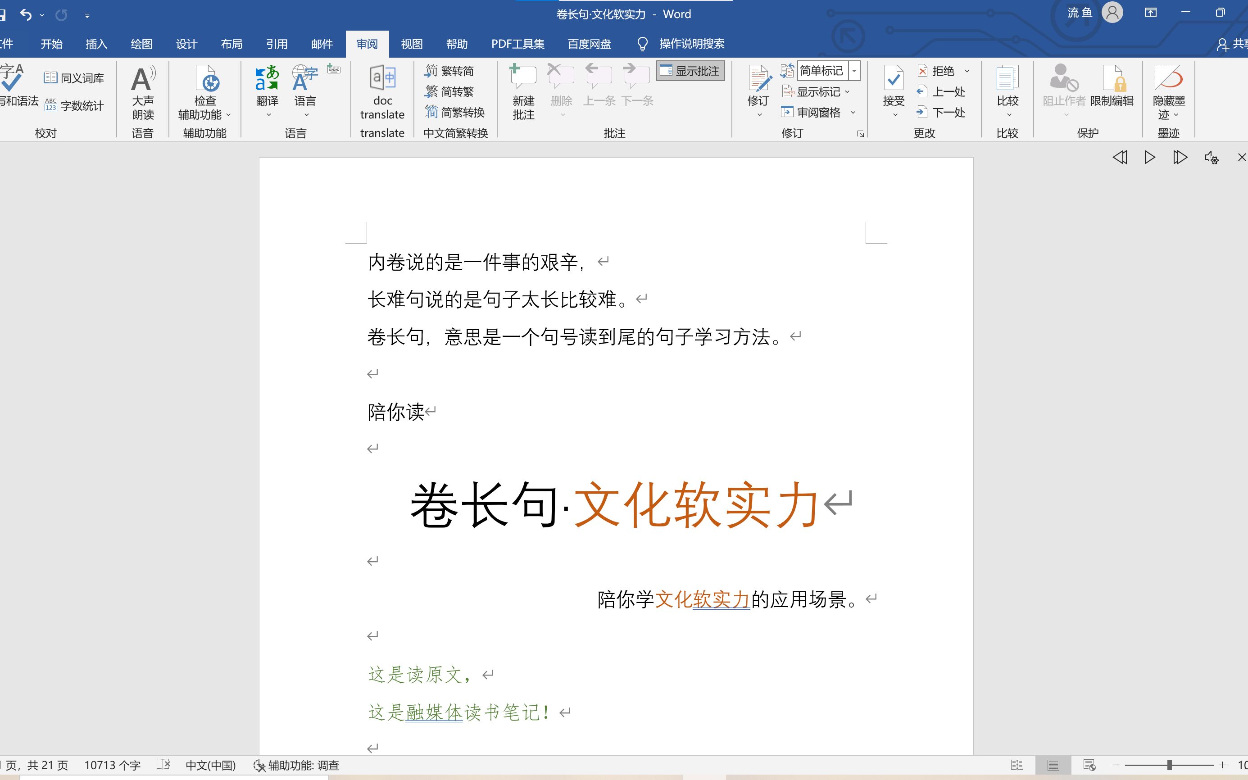Open the 百度网盘 tab
The height and width of the screenshot is (780, 1248).
point(589,44)
